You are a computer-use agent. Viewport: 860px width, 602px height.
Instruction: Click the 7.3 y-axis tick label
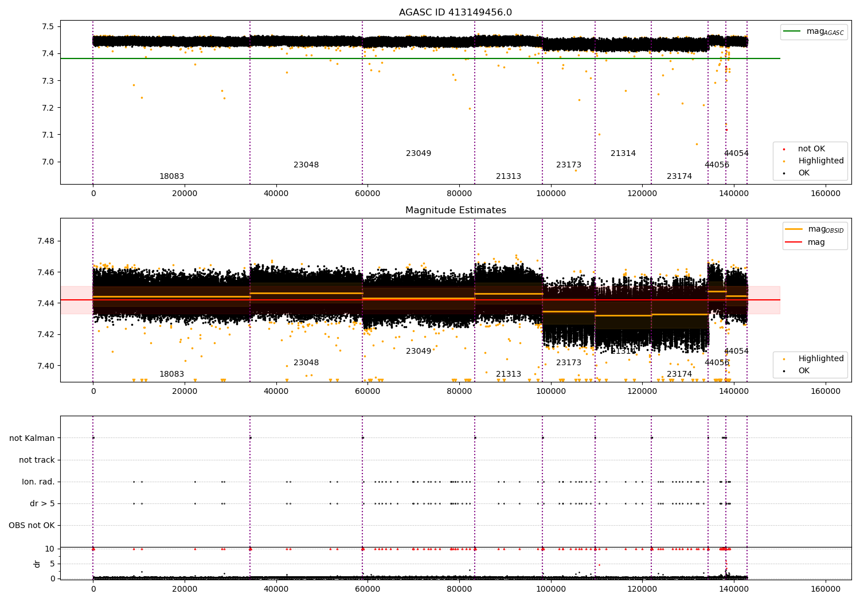coord(48,81)
